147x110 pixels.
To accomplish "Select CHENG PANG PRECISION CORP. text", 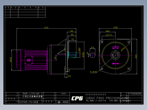I will click(x=108, y=98).
